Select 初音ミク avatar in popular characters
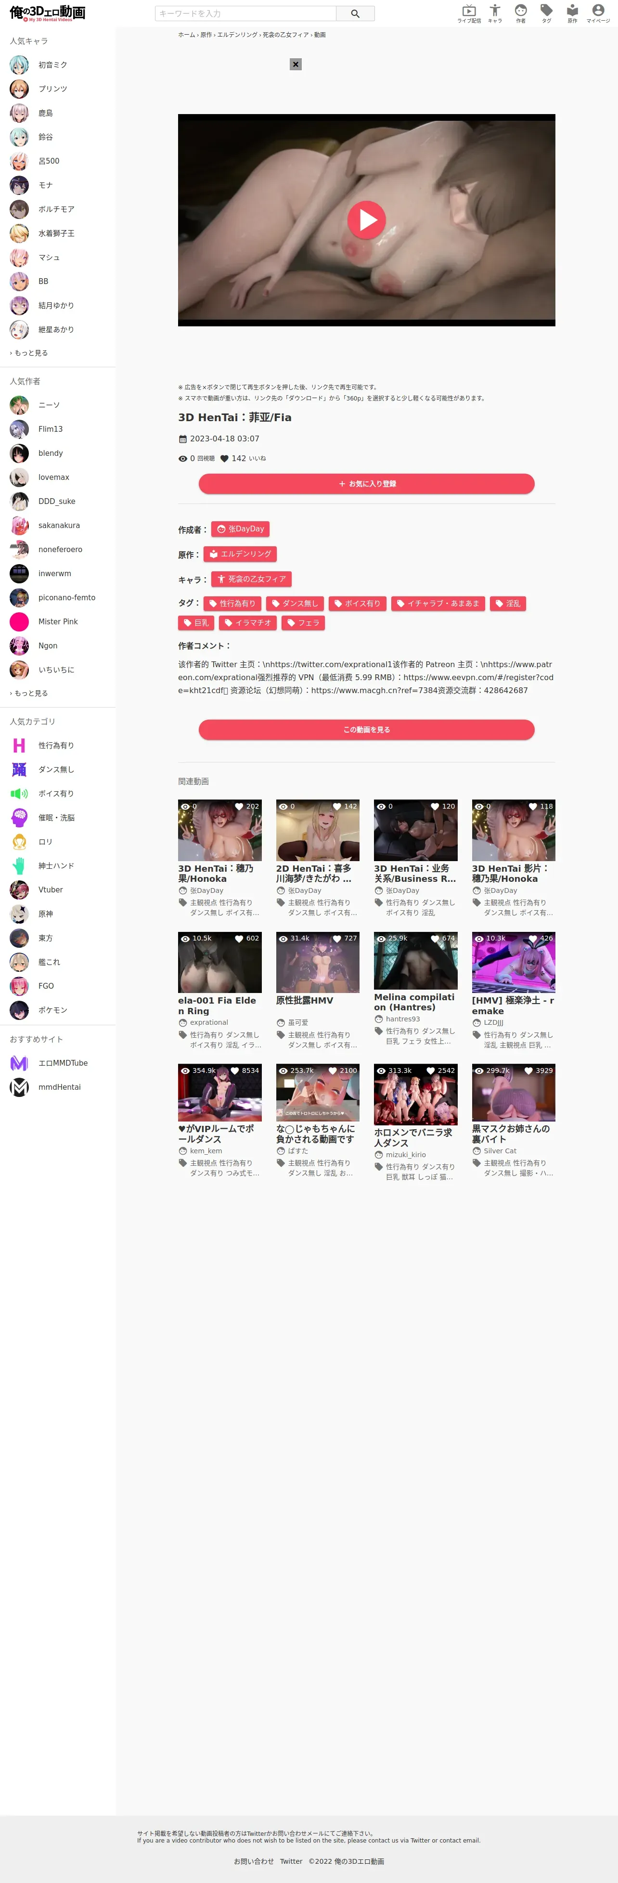The height and width of the screenshot is (1883, 618). click(x=19, y=65)
